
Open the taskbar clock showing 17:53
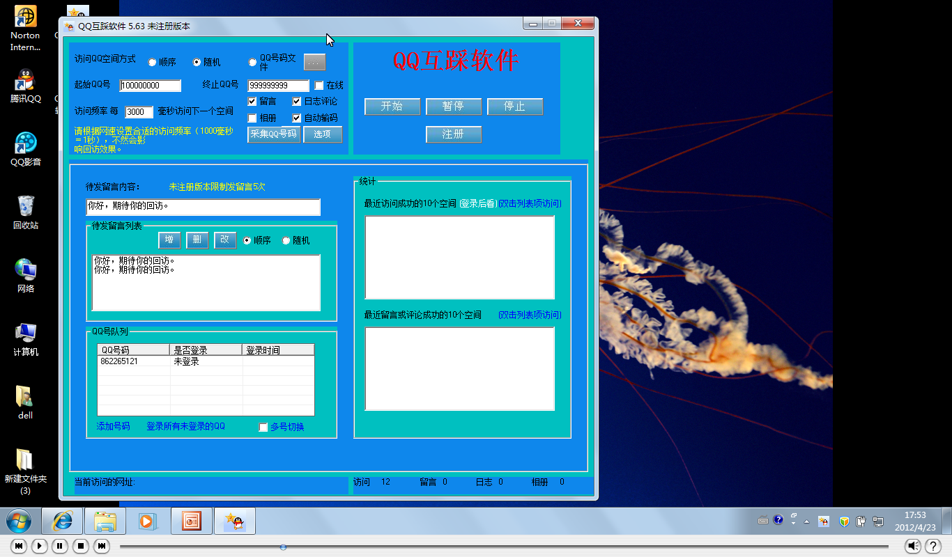tap(915, 521)
